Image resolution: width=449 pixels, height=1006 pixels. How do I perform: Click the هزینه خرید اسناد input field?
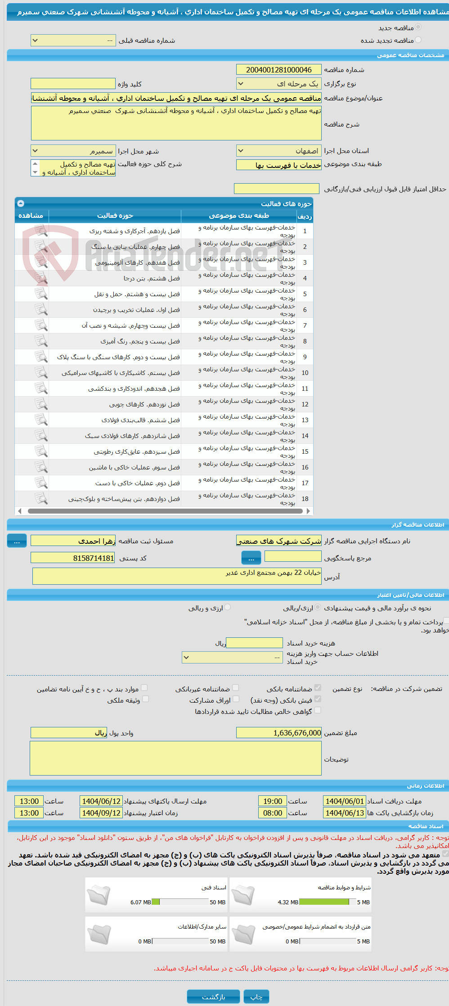tap(254, 643)
